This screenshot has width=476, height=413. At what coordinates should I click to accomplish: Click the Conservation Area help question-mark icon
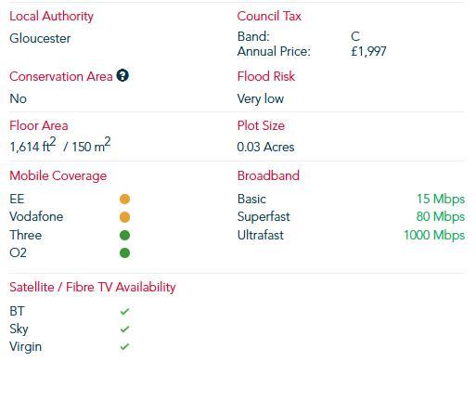coord(122,75)
